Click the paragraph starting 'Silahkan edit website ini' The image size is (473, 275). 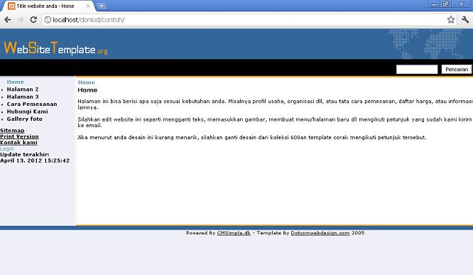pos(275,122)
